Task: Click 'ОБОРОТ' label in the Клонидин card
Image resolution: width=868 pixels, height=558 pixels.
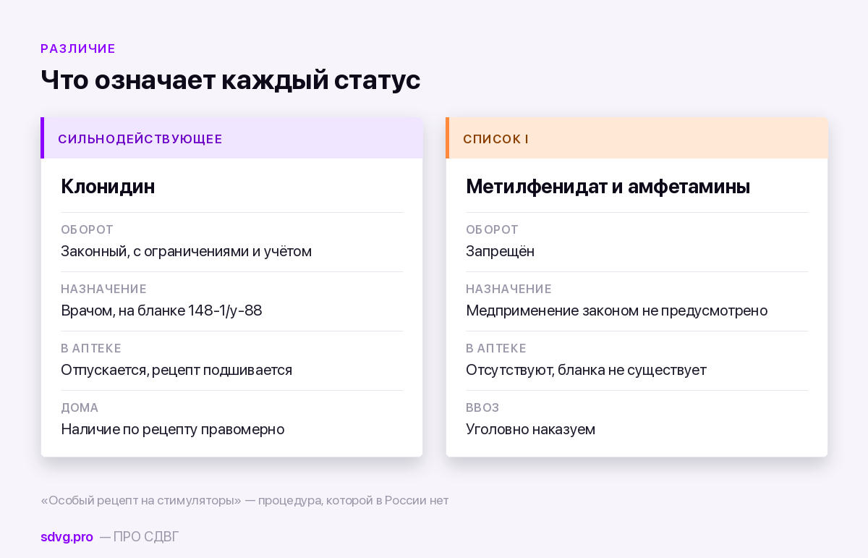Action: click(x=87, y=230)
